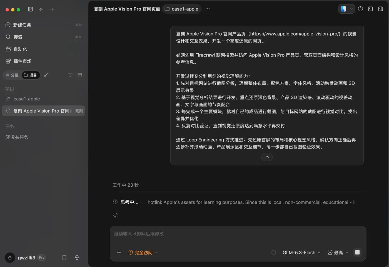Open the Finder app dropdown in header
Viewport: 389px width, 267px height.
tap(346, 9)
